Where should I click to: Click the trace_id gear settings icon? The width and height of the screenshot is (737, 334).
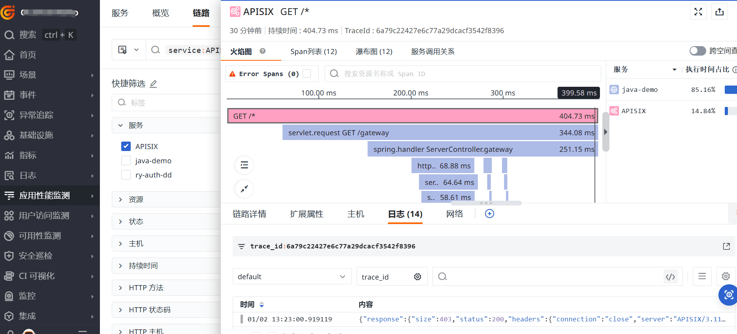tap(417, 277)
